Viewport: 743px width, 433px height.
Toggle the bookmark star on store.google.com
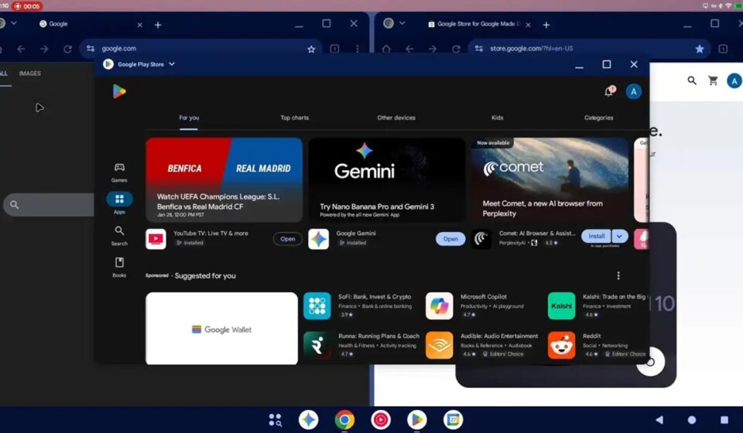[x=700, y=49]
